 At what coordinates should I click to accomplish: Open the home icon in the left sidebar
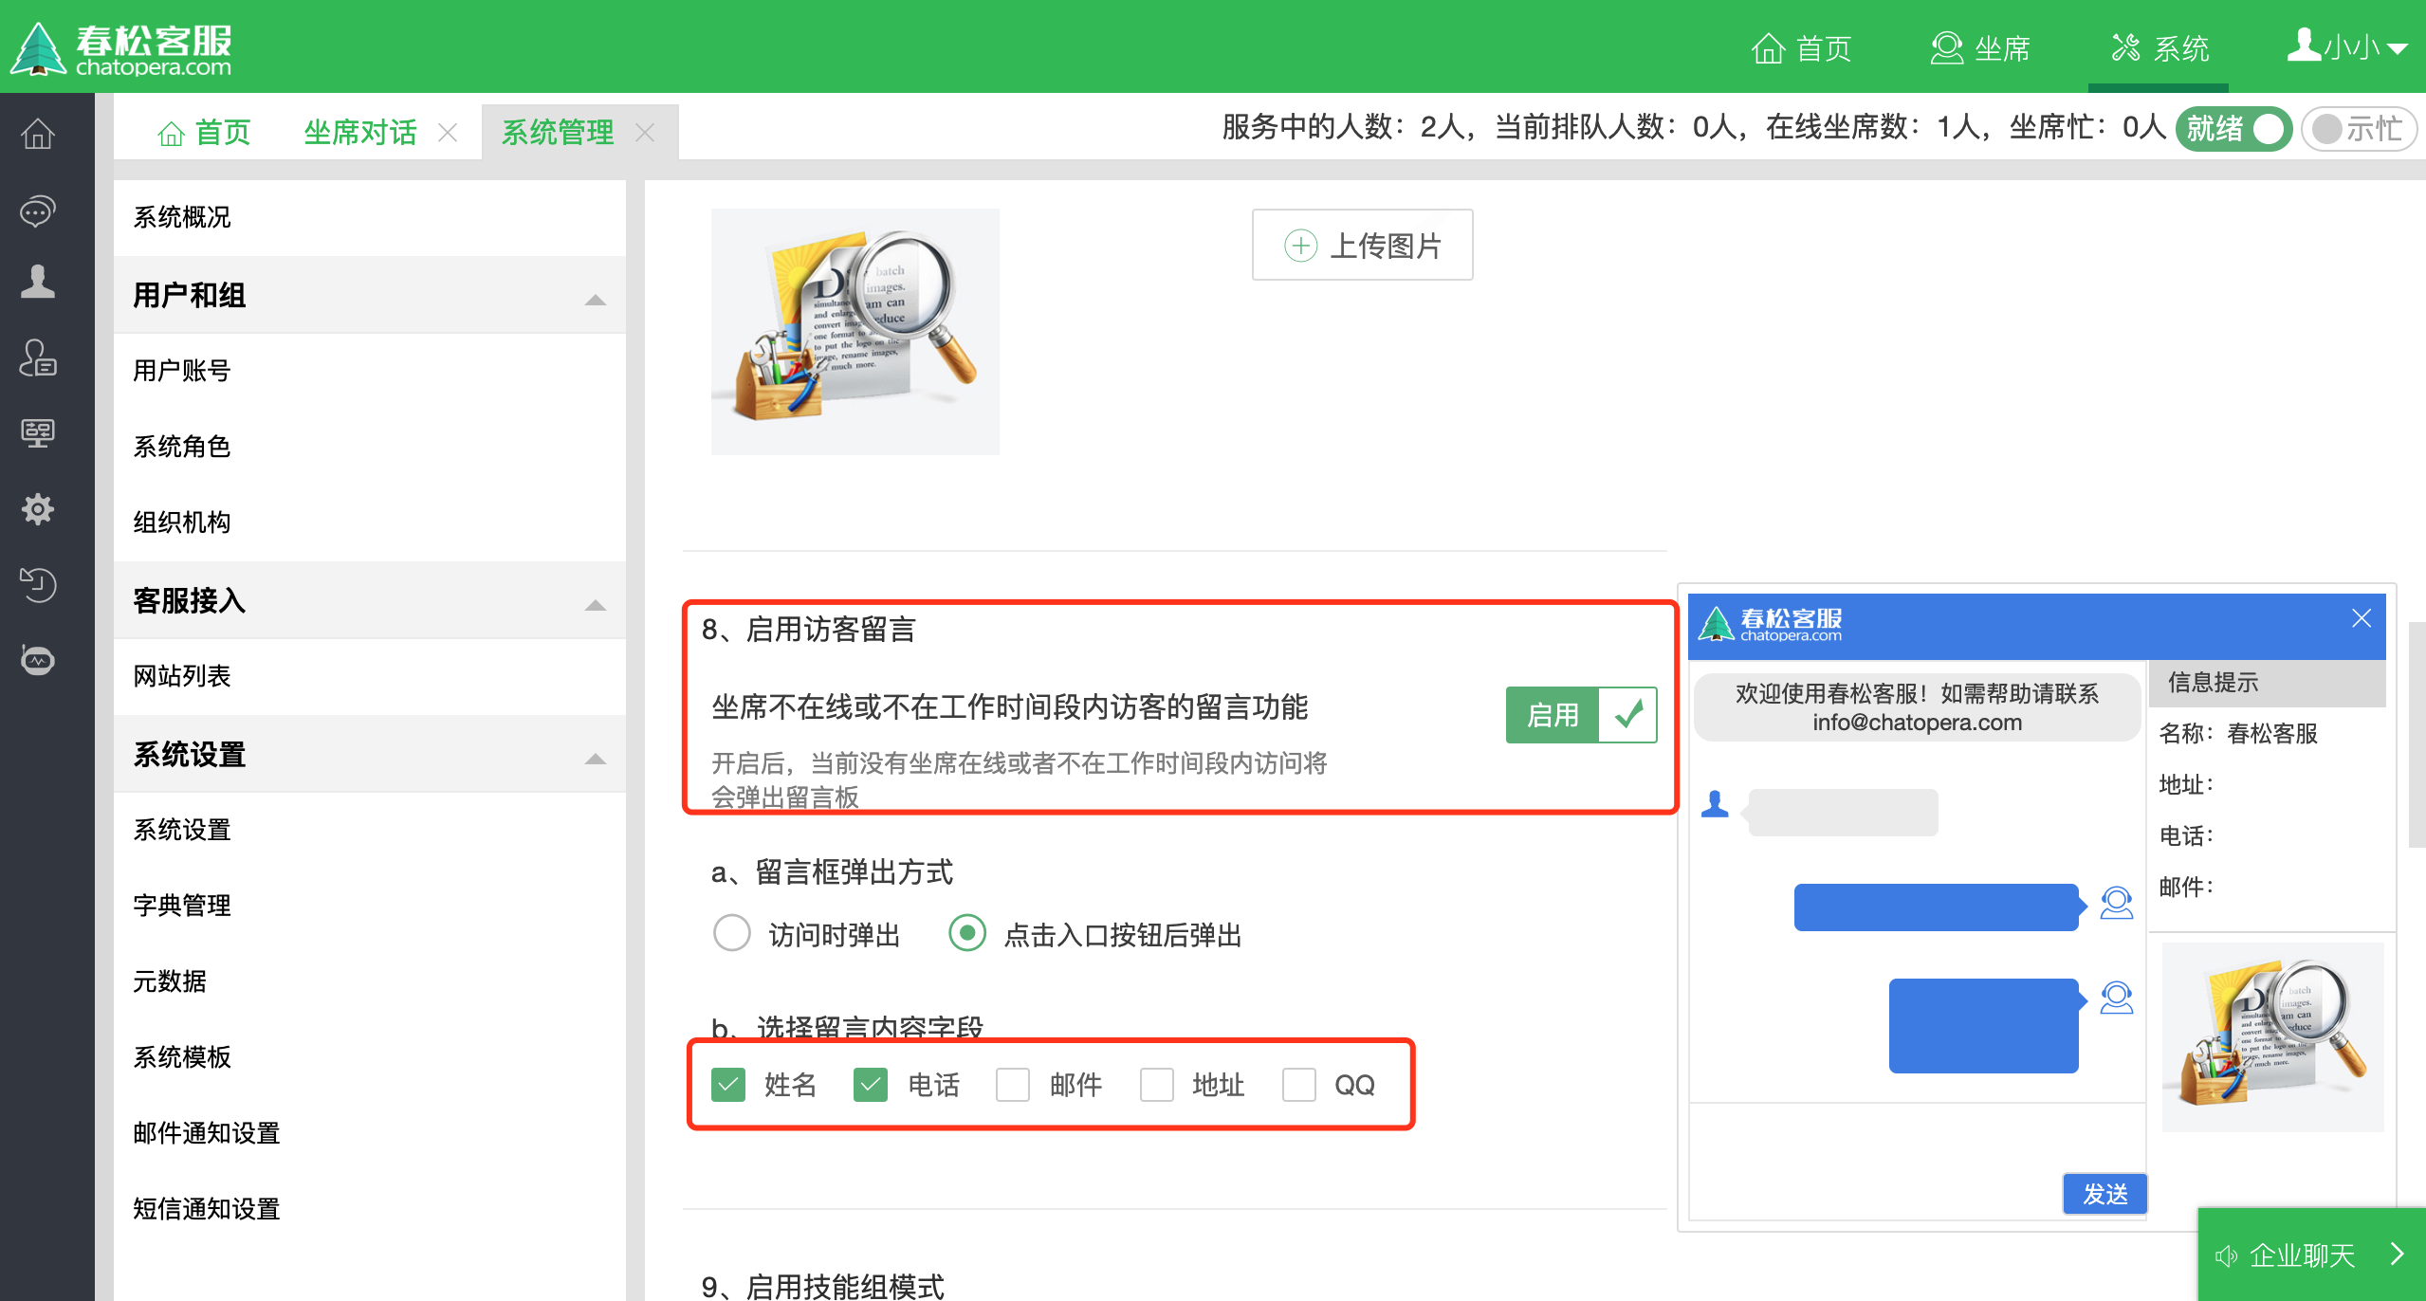pyautogui.click(x=38, y=134)
